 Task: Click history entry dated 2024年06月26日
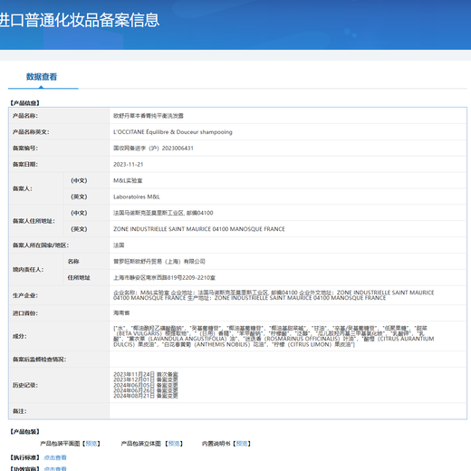146,390
